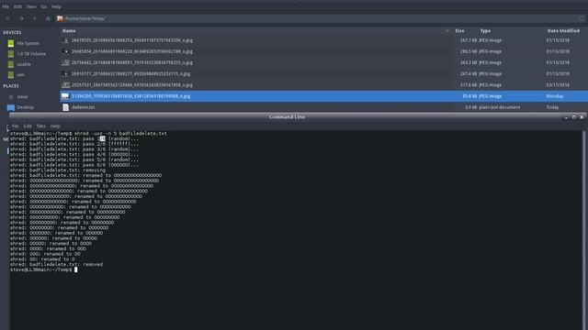The height and width of the screenshot is (330, 588).
Task: Click the Command Line window title bar
Action: pos(287,117)
